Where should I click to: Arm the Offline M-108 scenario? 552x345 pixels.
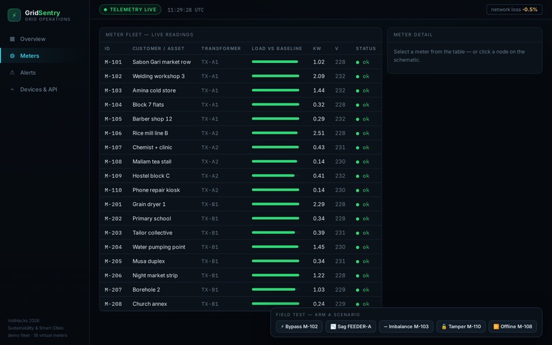(513, 327)
